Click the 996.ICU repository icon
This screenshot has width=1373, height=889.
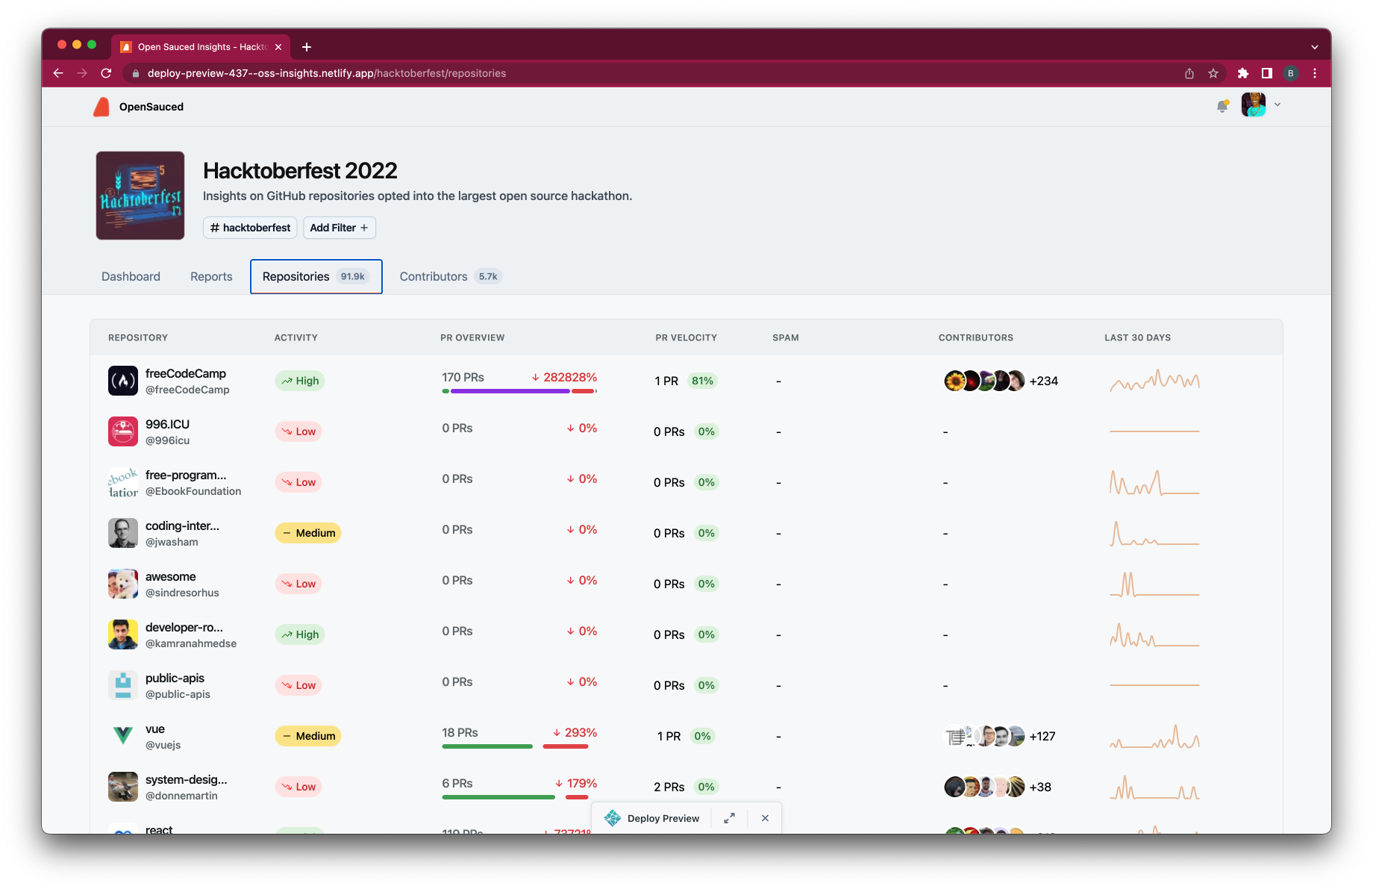(122, 431)
